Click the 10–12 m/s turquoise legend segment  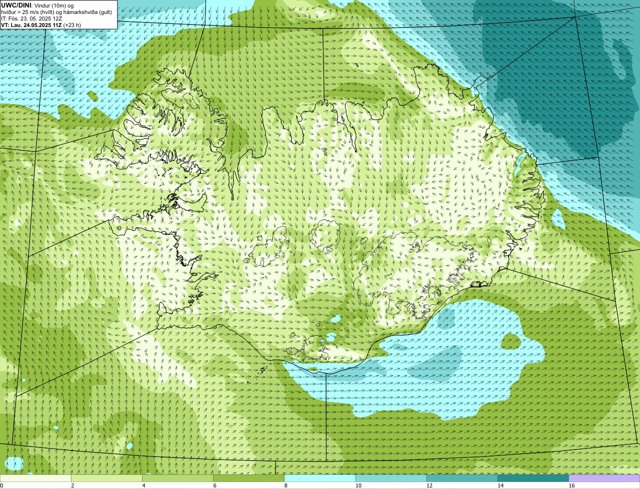(x=391, y=478)
